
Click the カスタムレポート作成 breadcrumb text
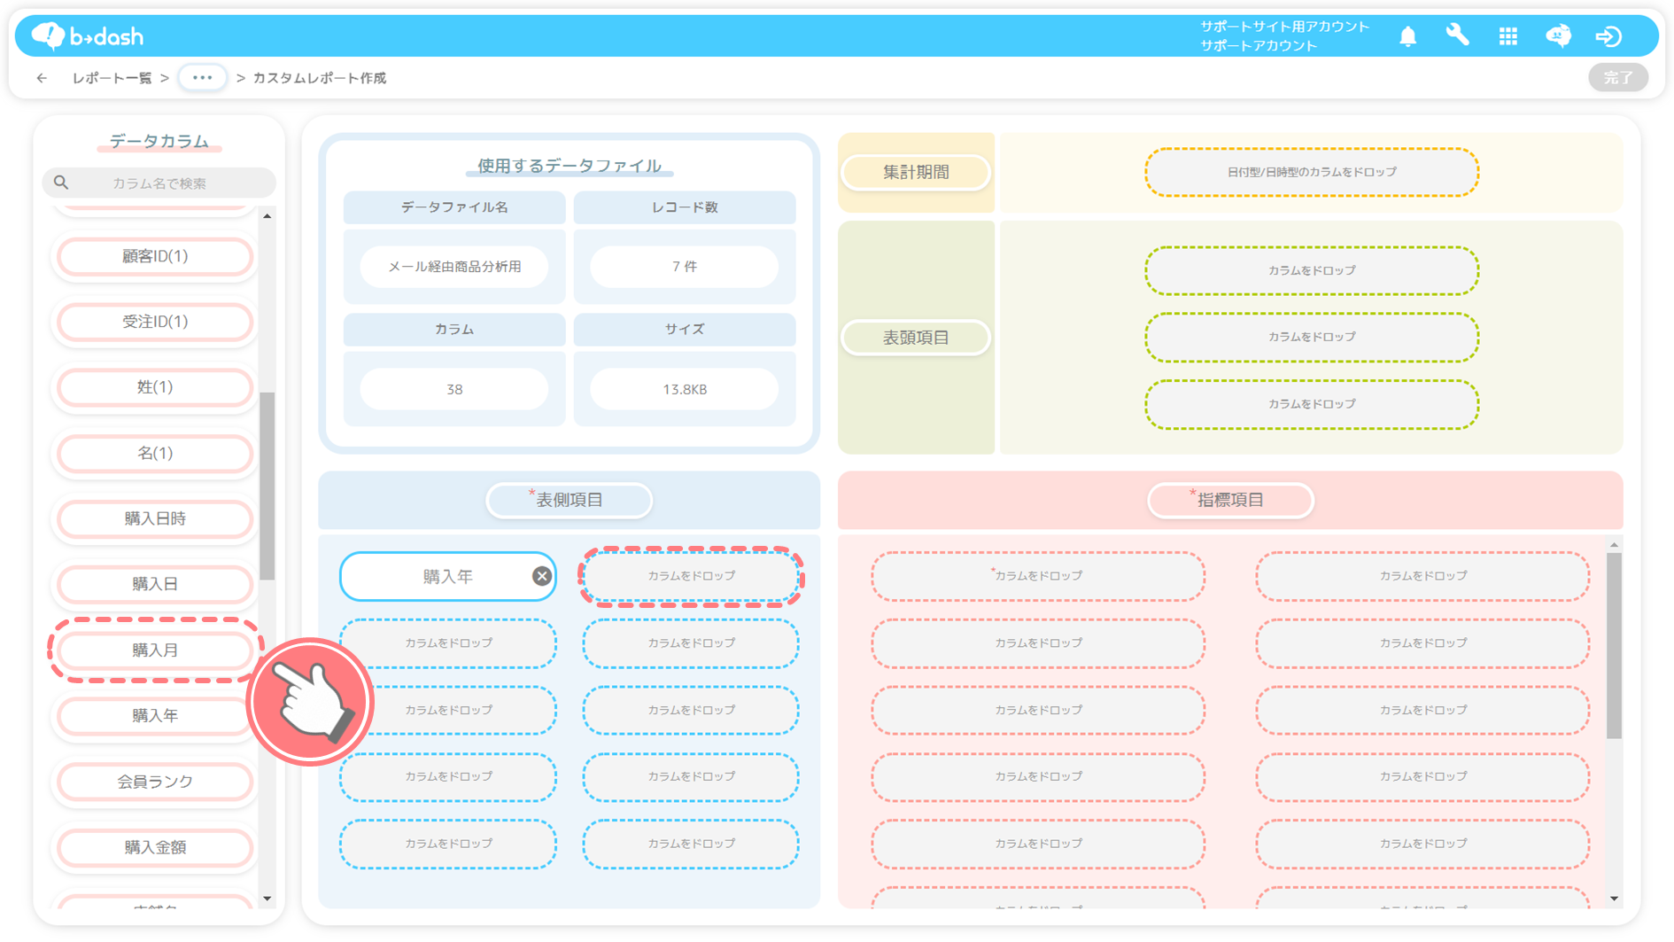[x=320, y=78]
